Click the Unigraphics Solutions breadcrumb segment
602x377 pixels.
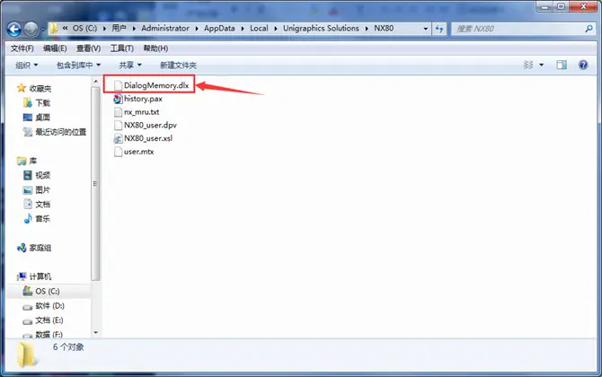[321, 29]
